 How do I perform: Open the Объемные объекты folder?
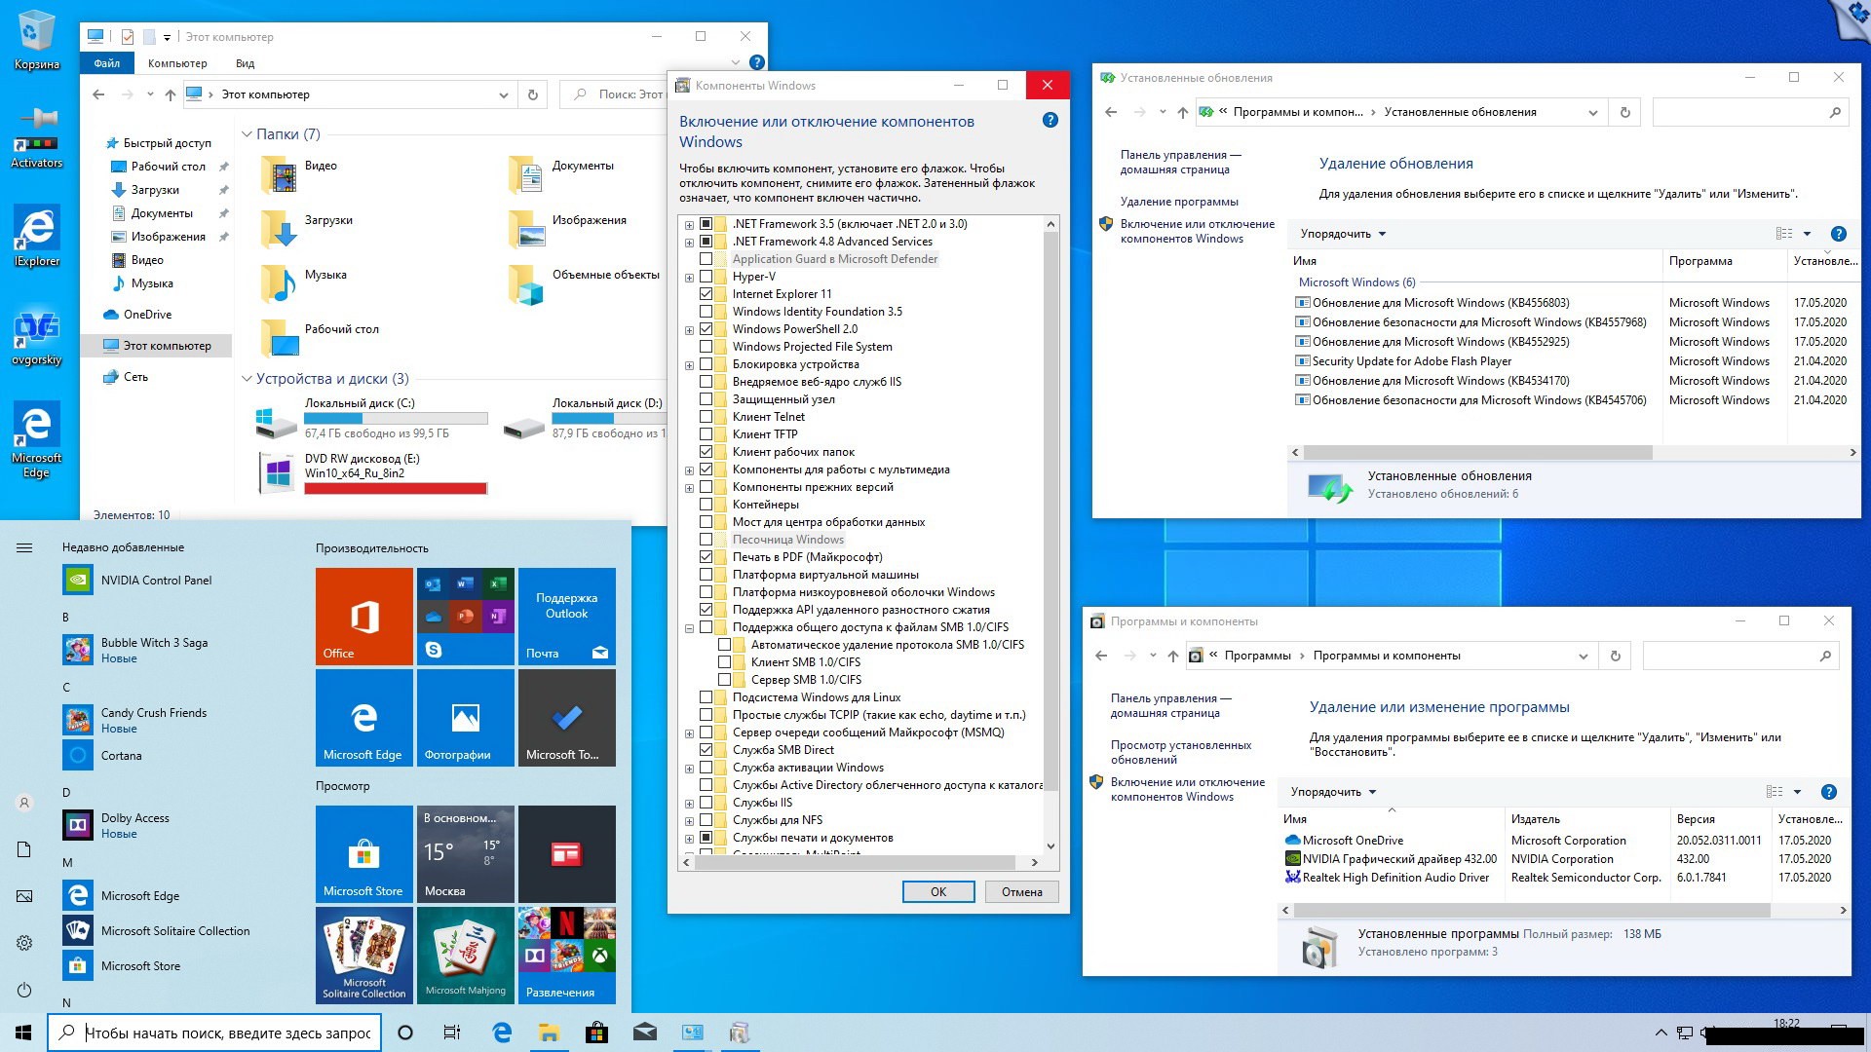pos(585,283)
